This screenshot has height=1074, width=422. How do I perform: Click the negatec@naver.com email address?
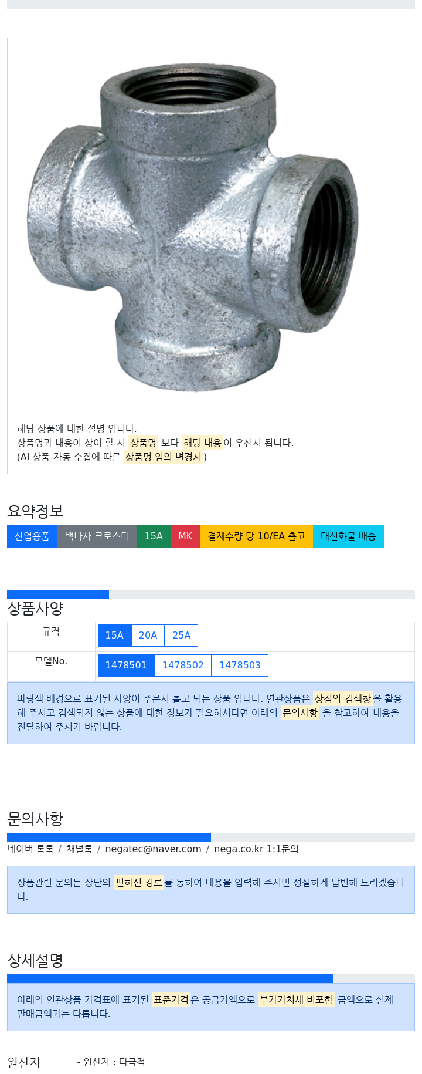[x=153, y=849]
